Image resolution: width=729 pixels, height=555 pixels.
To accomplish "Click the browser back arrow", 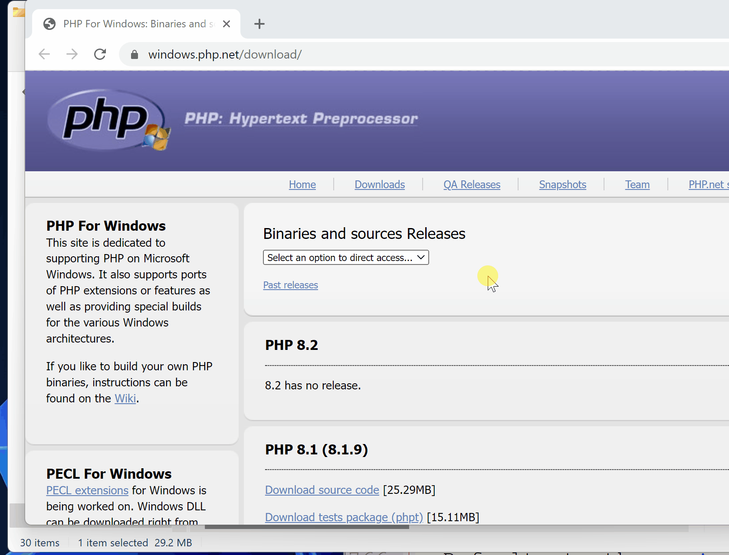I will [44, 54].
